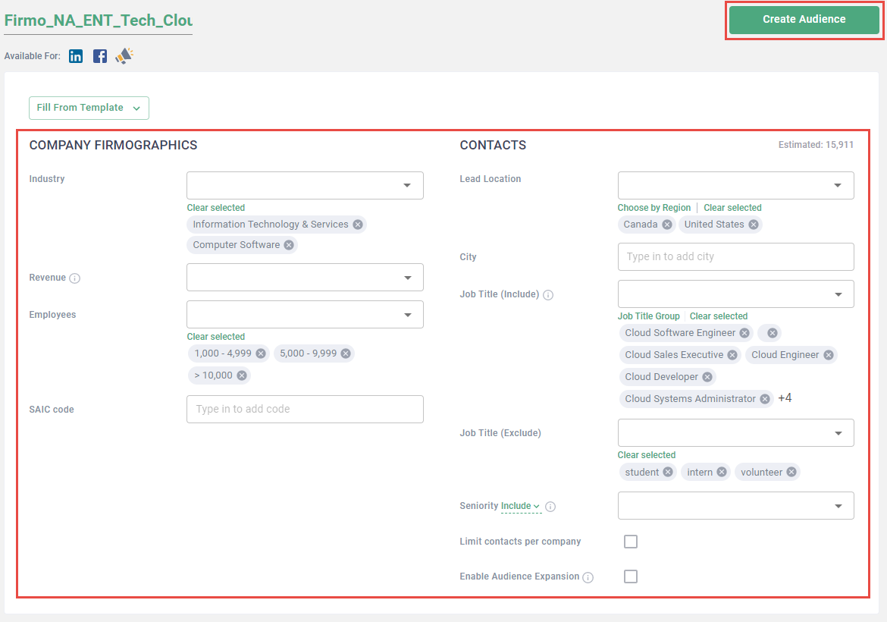Screen dimensions: 887x622
Task: Click the Facebook icon next to Available For
Action: (x=100, y=56)
